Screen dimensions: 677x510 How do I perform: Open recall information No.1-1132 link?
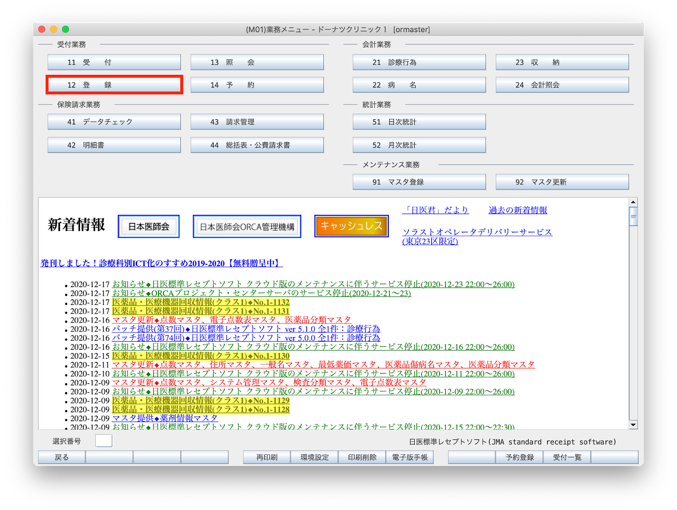pos(201,302)
